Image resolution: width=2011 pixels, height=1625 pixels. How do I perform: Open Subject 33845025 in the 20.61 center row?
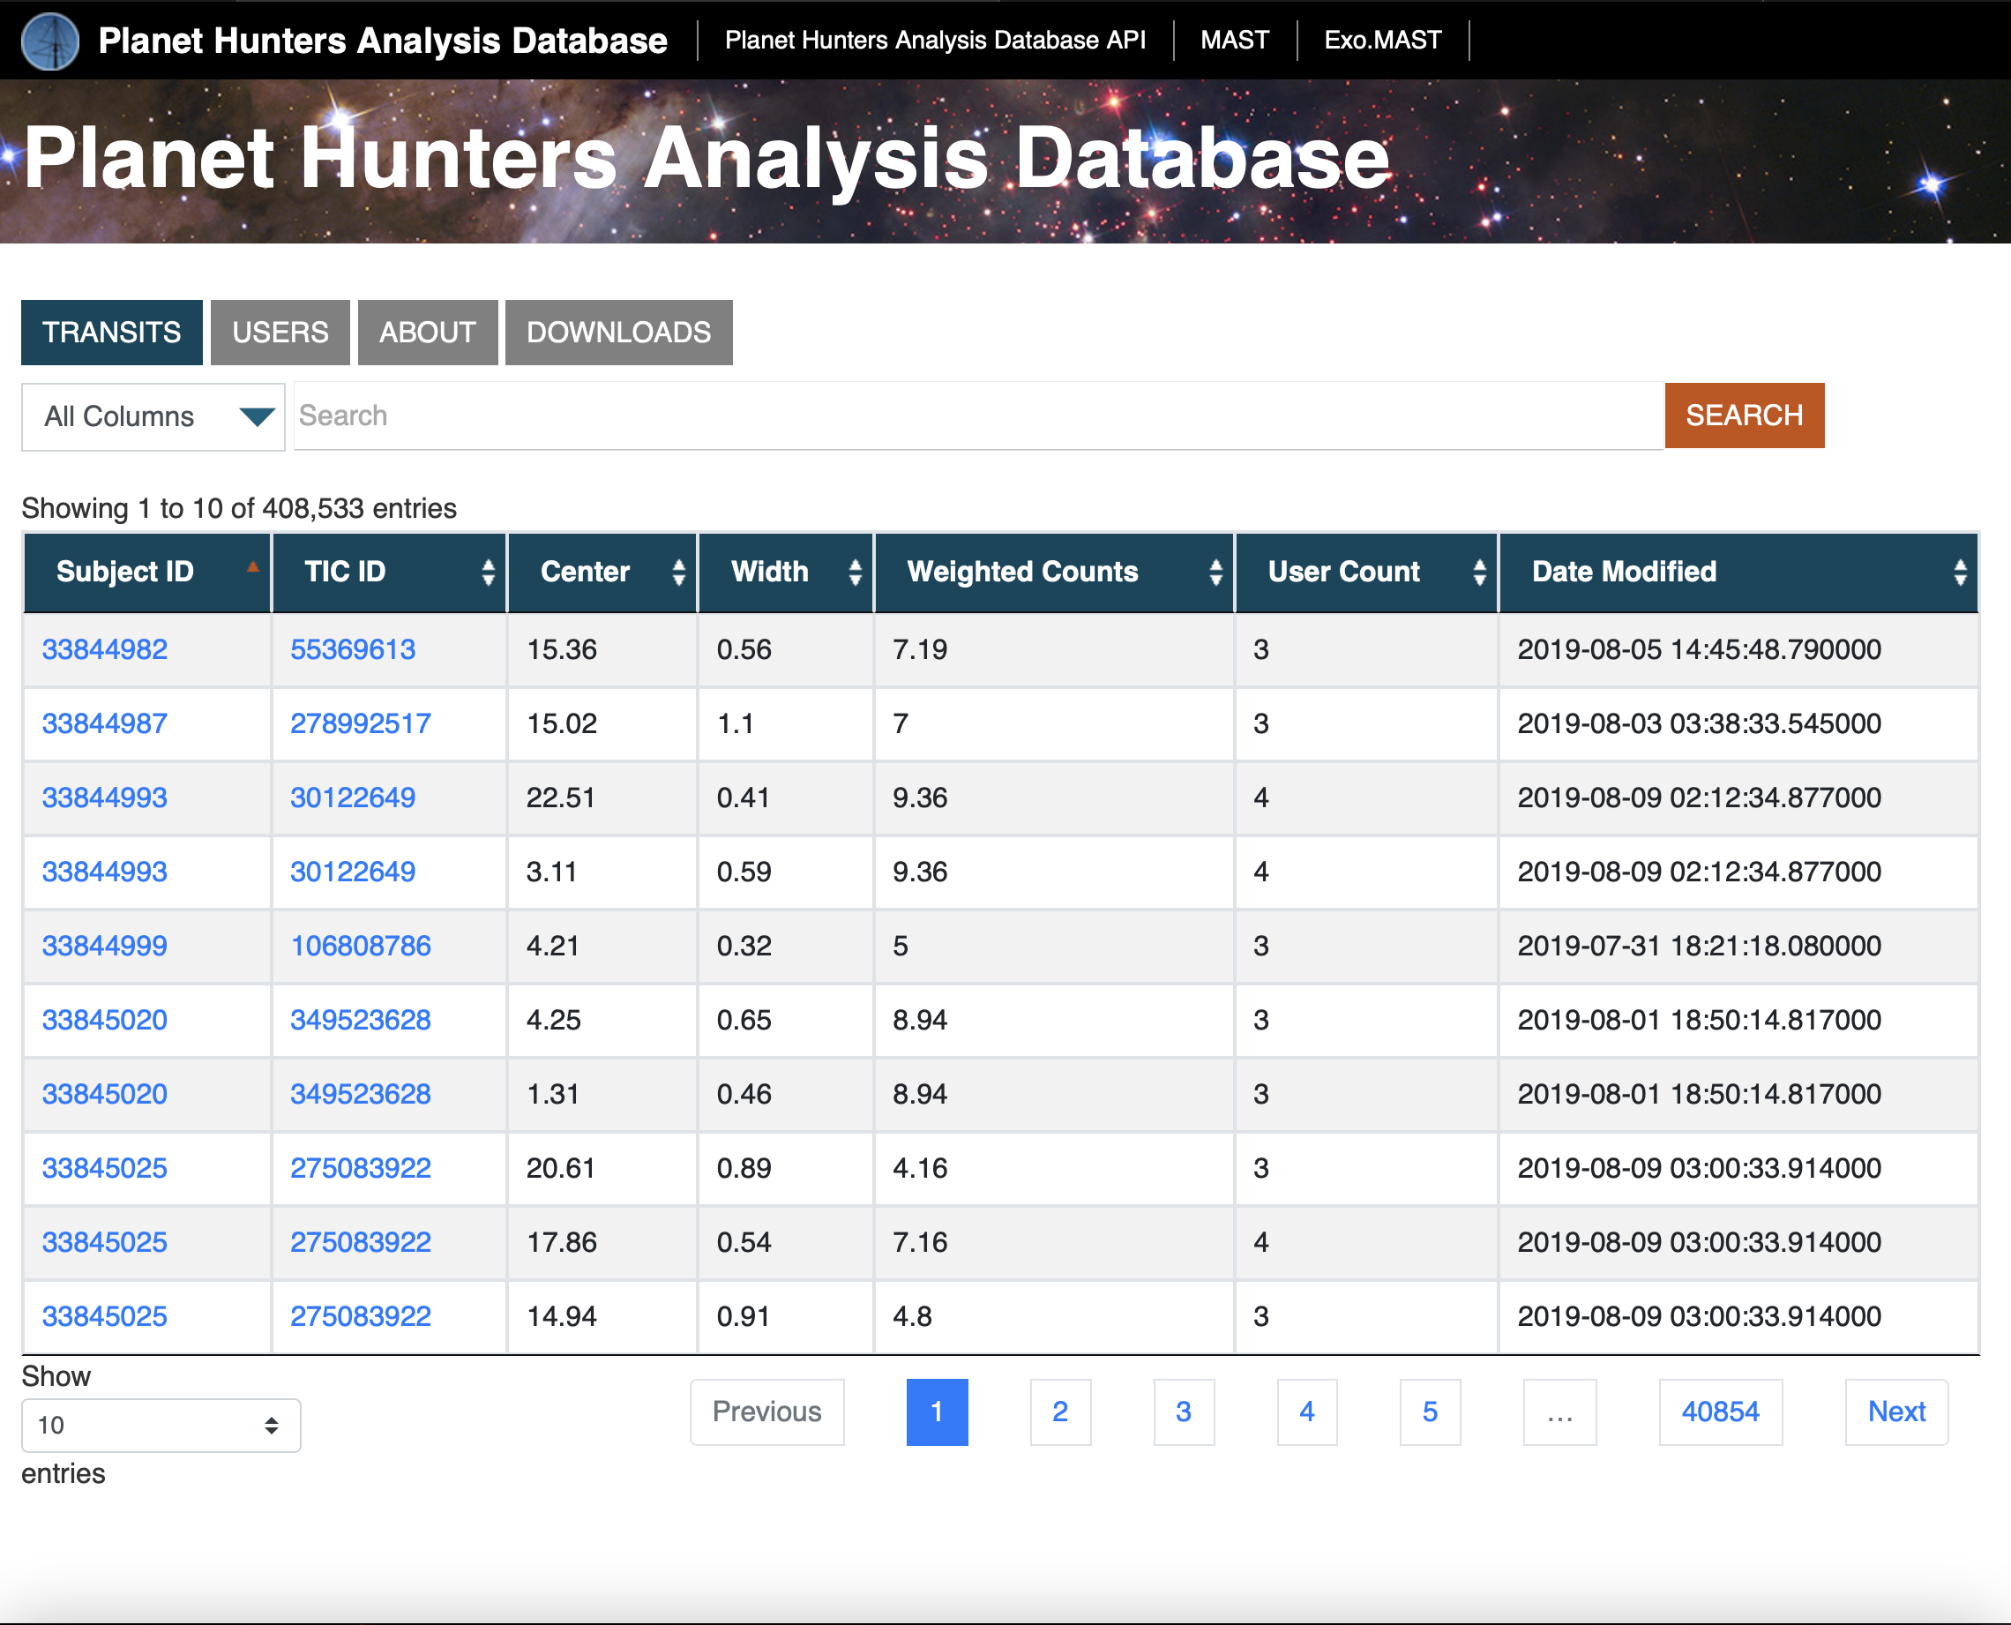(105, 1168)
